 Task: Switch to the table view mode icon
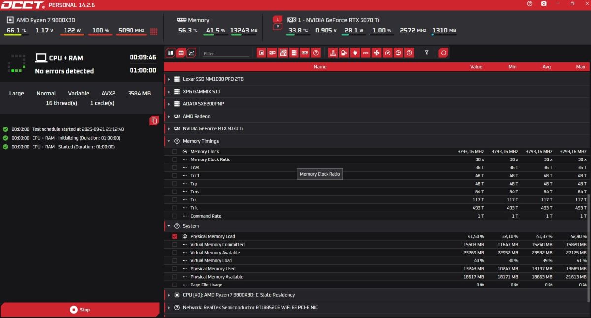pyautogui.click(x=181, y=52)
